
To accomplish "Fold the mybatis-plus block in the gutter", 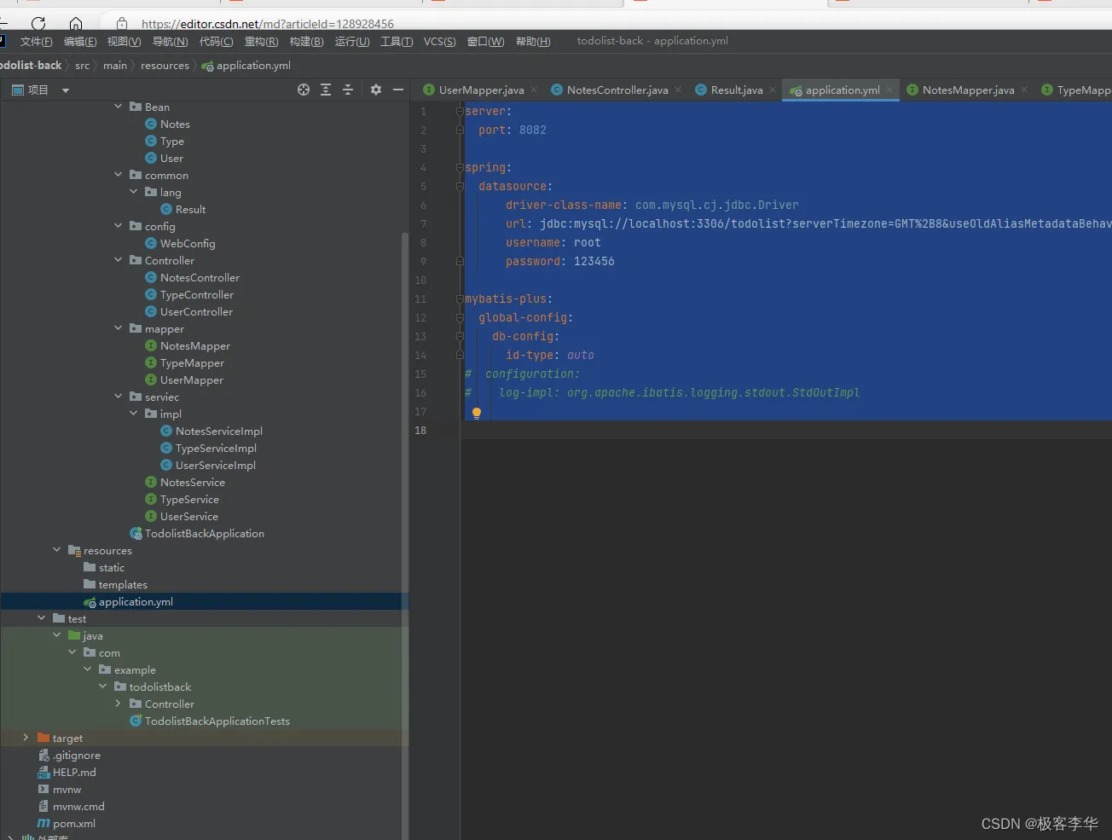I will 460,299.
